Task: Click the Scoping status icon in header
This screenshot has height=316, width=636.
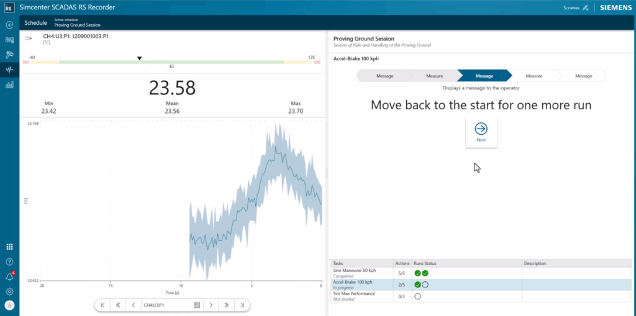Action: pyautogui.click(x=584, y=7)
